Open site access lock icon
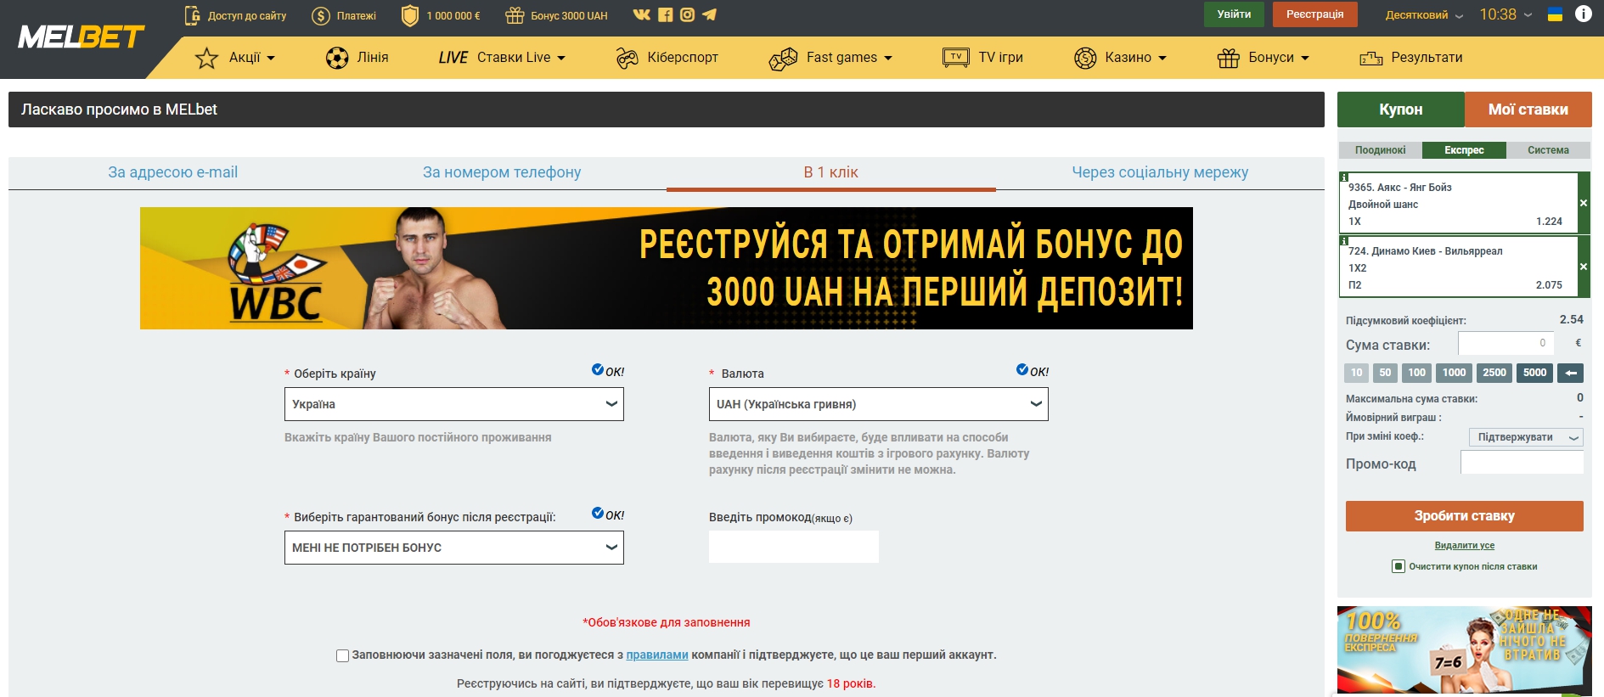The width and height of the screenshot is (1604, 697). tap(192, 15)
